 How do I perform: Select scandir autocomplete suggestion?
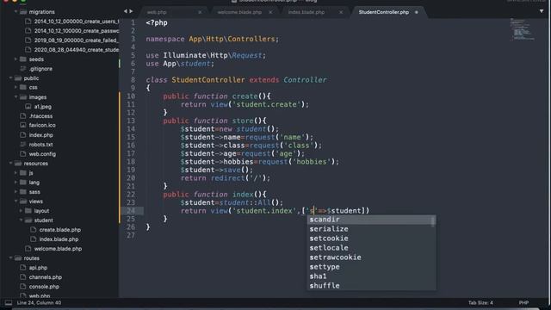click(x=369, y=220)
